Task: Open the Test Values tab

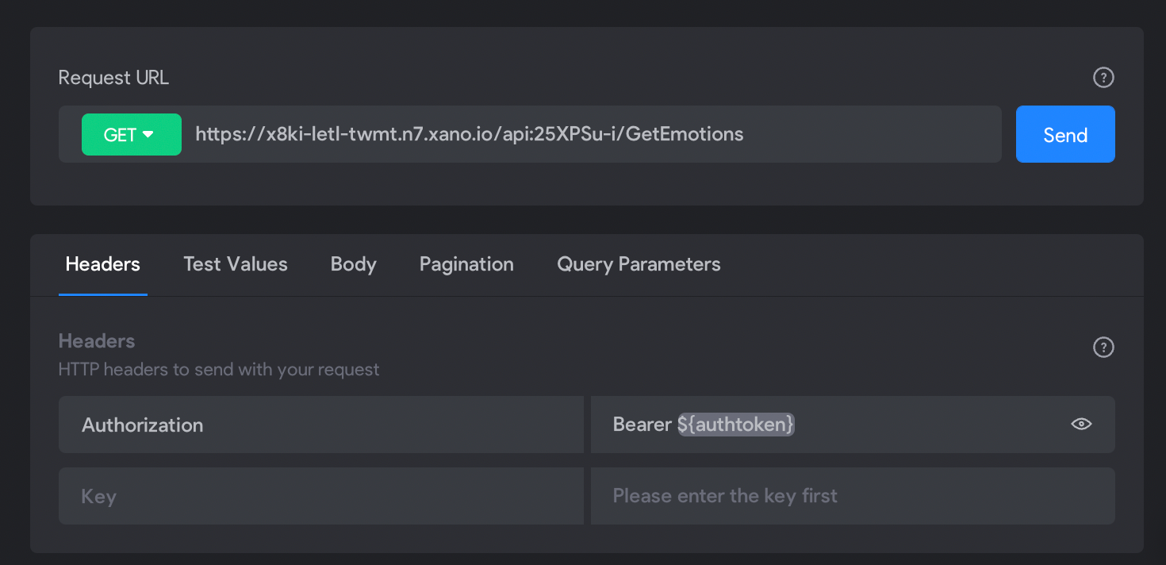Action: 236,264
